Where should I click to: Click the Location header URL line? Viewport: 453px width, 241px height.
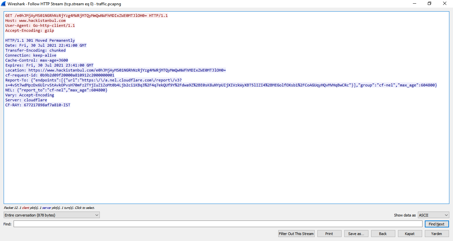coord(116,70)
